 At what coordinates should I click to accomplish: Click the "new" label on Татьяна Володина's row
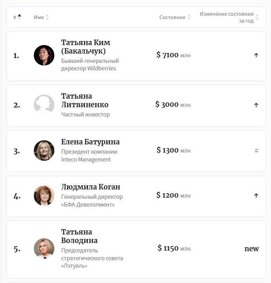(252, 249)
